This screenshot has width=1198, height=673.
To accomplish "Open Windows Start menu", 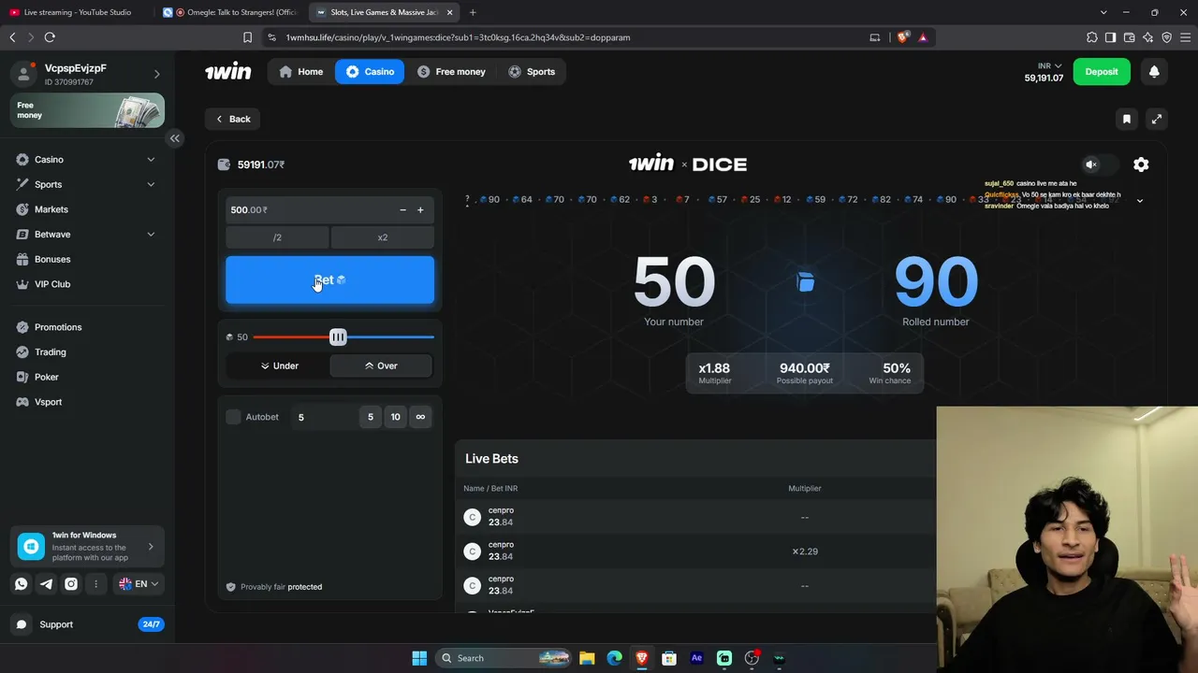I will coord(419,658).
